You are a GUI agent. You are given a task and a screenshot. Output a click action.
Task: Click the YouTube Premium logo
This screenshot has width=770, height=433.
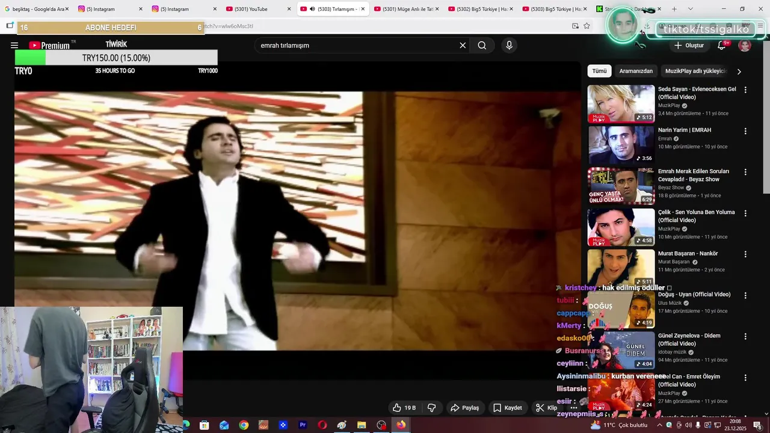50,45
